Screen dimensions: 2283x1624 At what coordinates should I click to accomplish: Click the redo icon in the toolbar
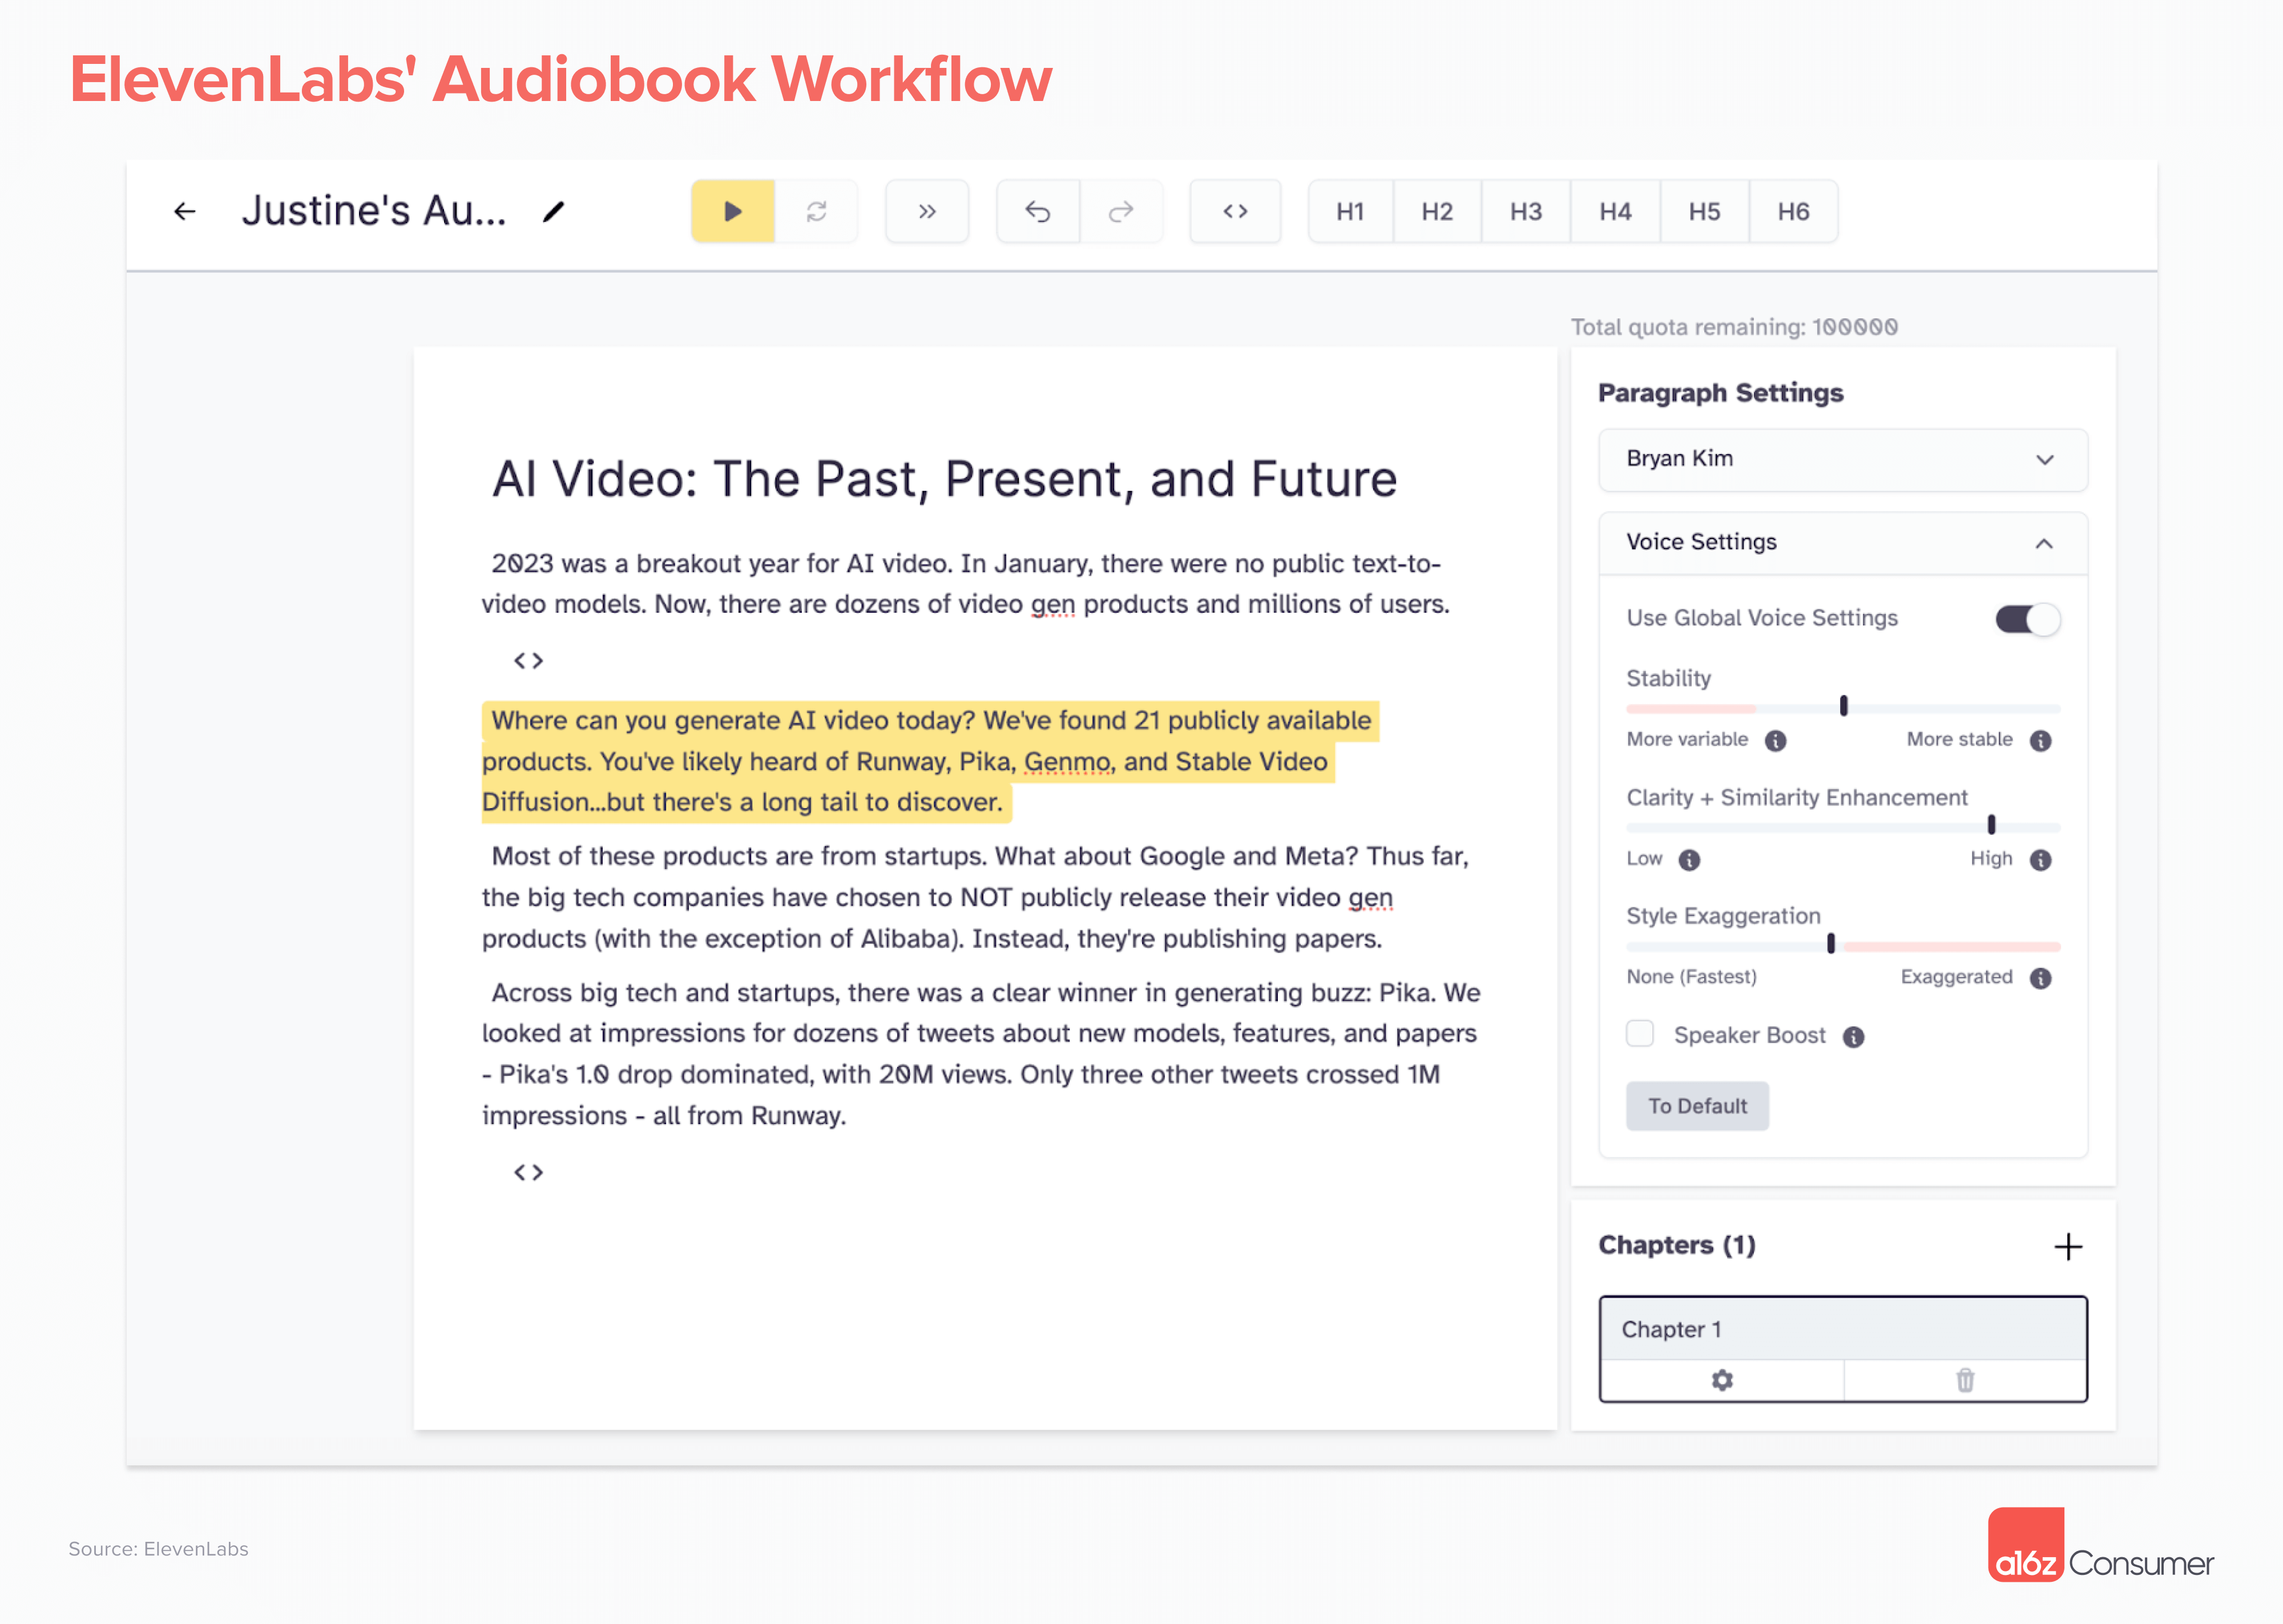pos(1122,211)
